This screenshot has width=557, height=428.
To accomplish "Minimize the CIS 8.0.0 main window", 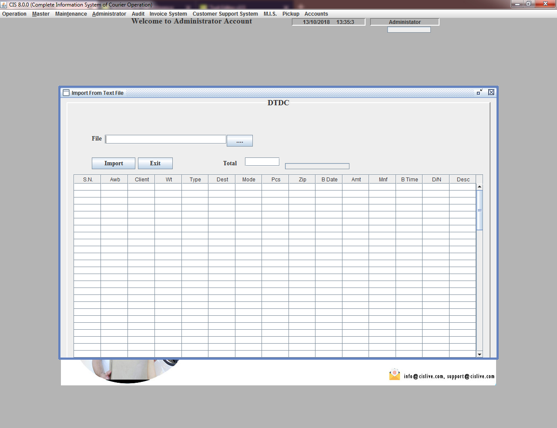I will point(517,4).
